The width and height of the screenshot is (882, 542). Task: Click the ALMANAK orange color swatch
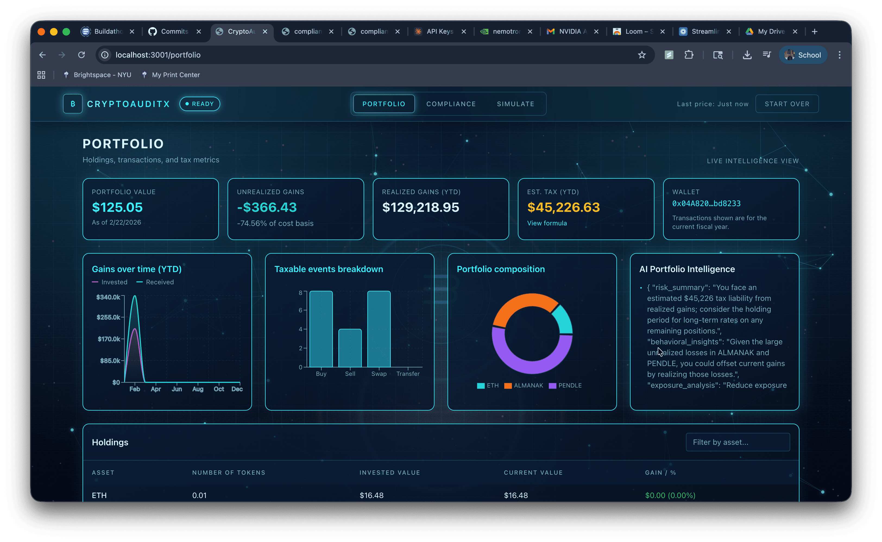508,386
